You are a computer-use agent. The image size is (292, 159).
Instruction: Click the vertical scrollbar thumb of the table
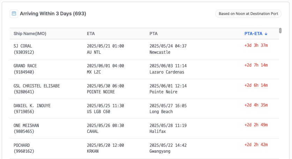pyautogui.click(x=280, y=31)
